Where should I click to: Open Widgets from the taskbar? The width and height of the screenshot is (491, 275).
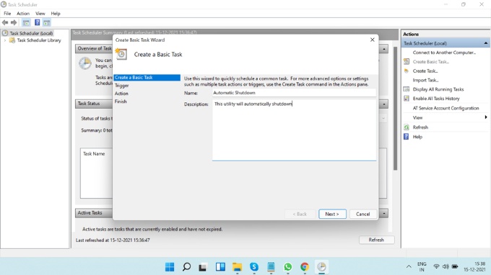coord(220,267)
